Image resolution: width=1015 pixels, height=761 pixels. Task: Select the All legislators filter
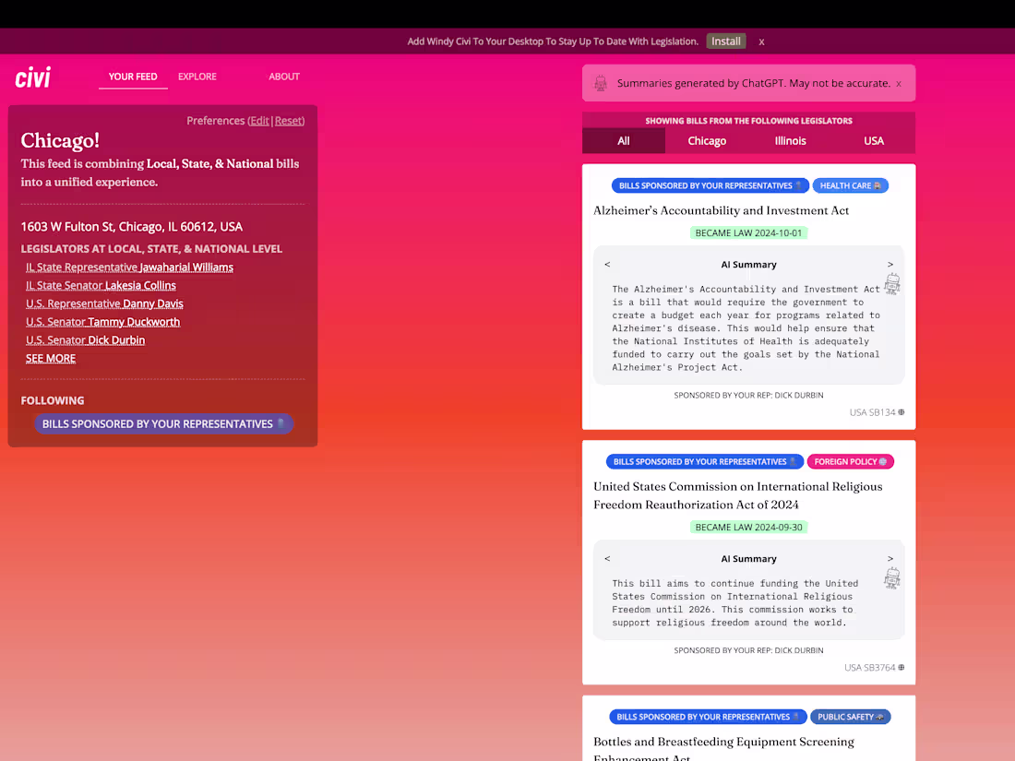click(624, 140)
